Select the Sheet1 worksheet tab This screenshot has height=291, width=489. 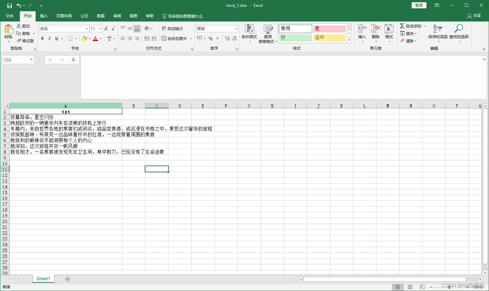43,278
